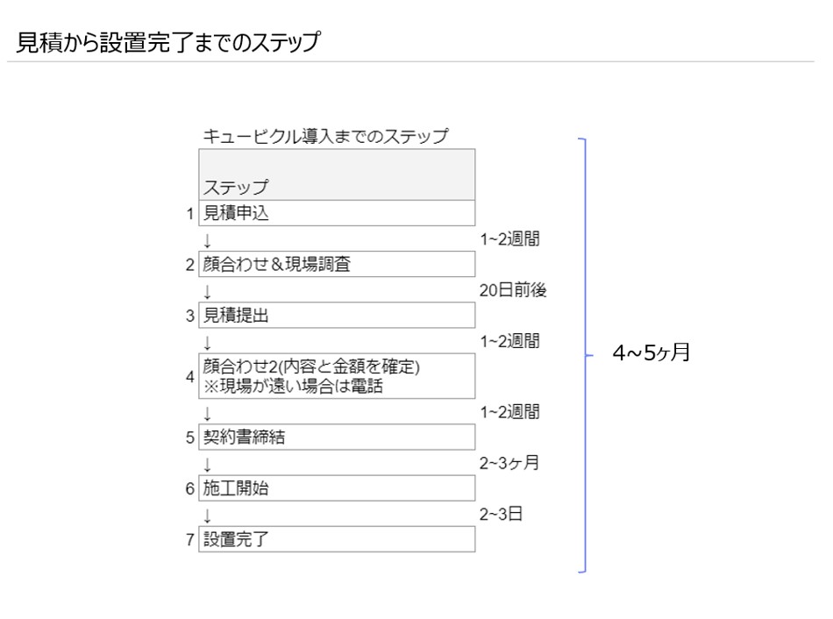Viewport: 833px width, 619px height.
Task: Click the down arrow below 見積提出
Action: coord(207,342)
